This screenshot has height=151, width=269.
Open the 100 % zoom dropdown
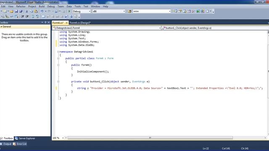tap(63, 138)
